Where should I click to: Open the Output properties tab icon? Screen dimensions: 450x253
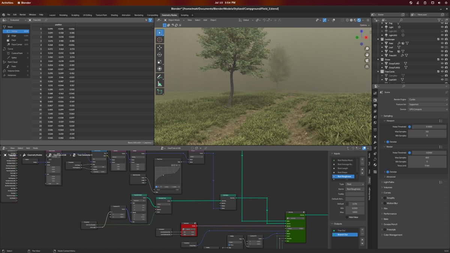coord(375,106)
